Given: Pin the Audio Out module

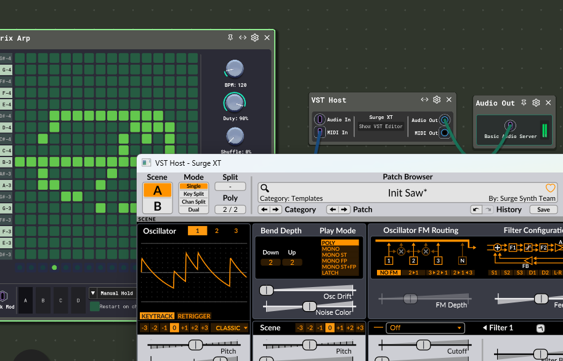Looking at the screenshot, I should (x=524, y=103).
